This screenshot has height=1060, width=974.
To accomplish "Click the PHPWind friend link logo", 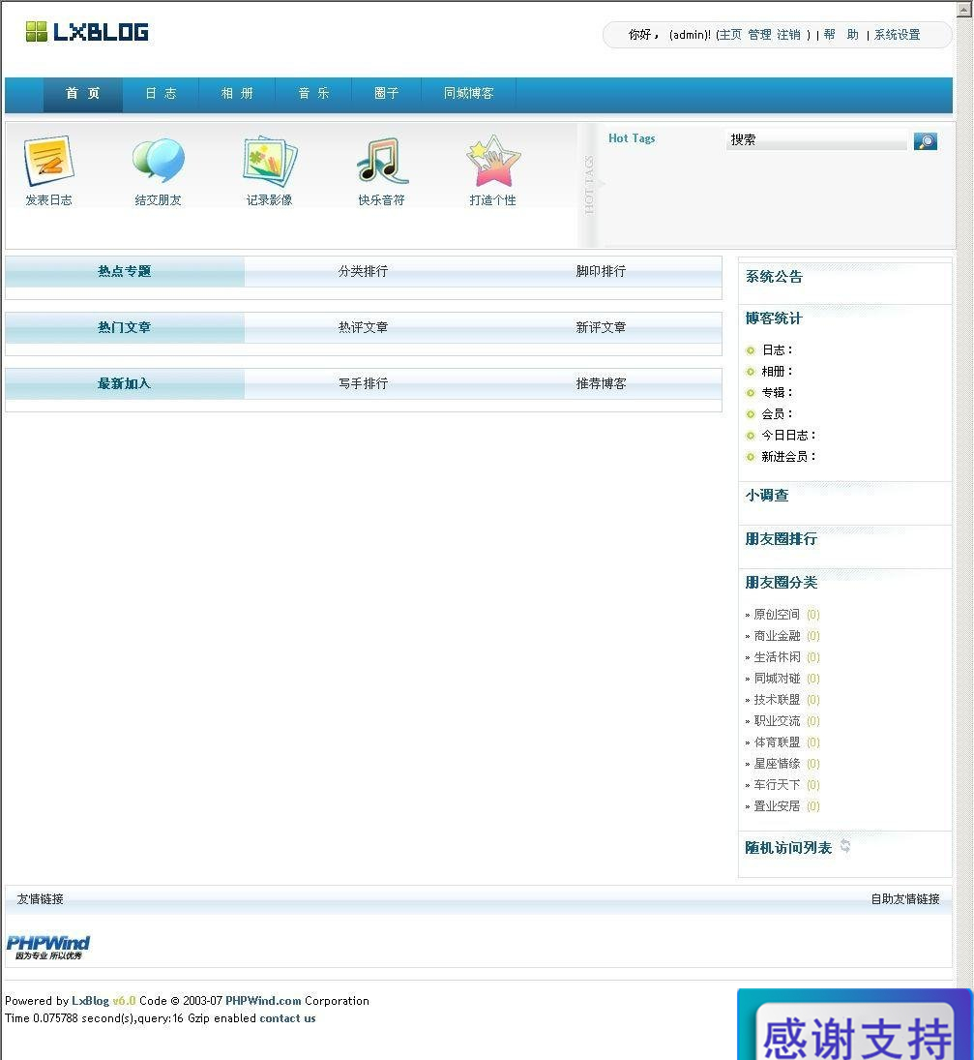I will point(48,947).
